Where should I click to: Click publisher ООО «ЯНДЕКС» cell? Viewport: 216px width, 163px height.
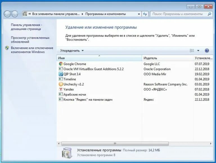(155, 89)
